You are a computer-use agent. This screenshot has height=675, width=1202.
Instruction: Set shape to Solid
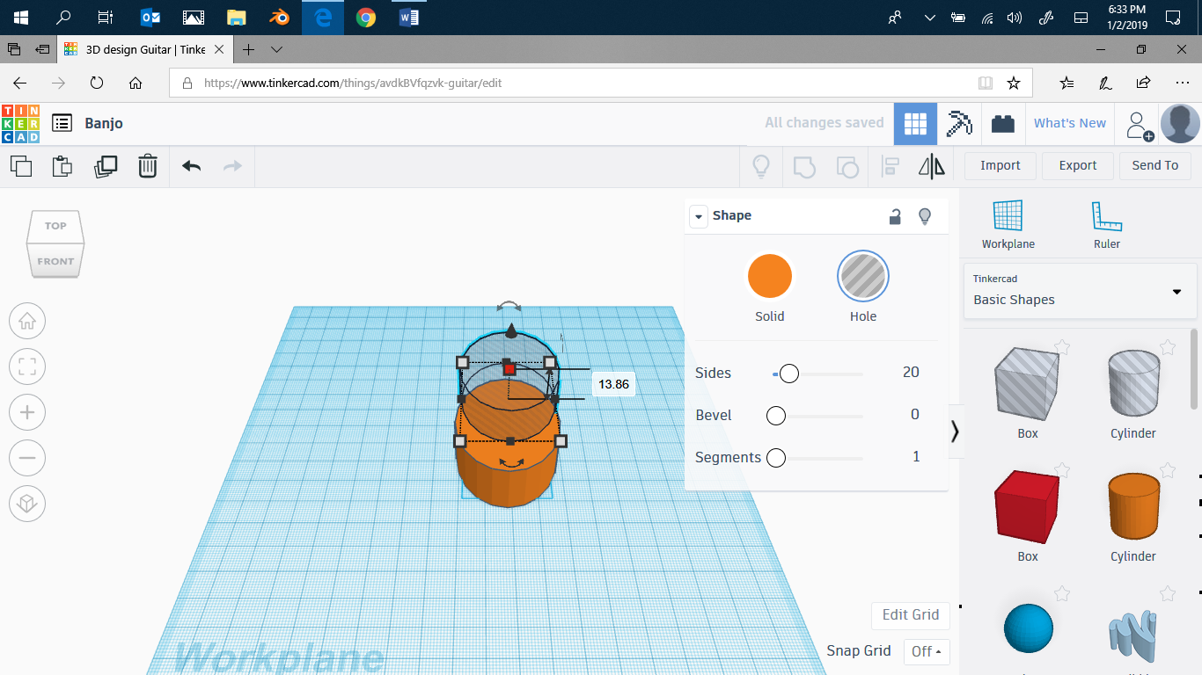pos(770,277)
